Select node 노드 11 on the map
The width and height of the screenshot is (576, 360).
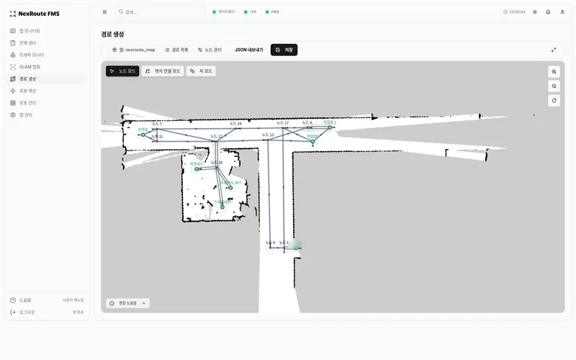[x=157, y=141]
